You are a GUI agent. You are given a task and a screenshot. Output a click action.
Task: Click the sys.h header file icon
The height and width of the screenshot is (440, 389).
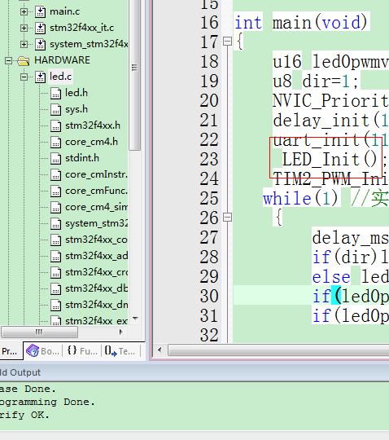[56, 109]
